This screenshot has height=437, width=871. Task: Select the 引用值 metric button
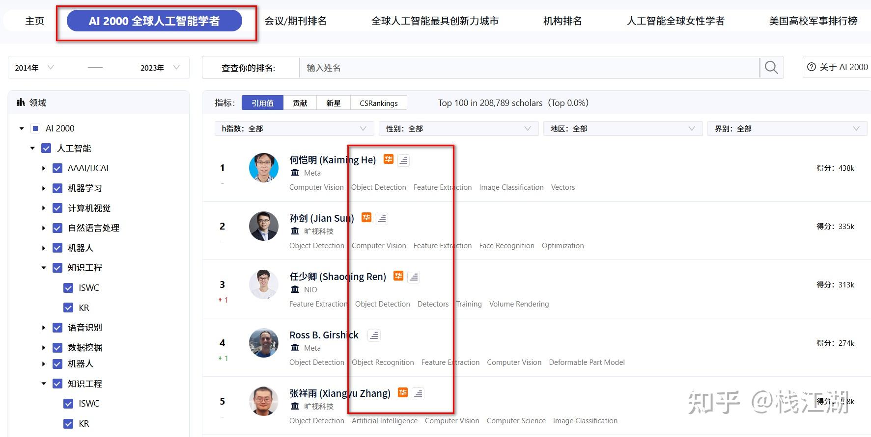(263, 103)
